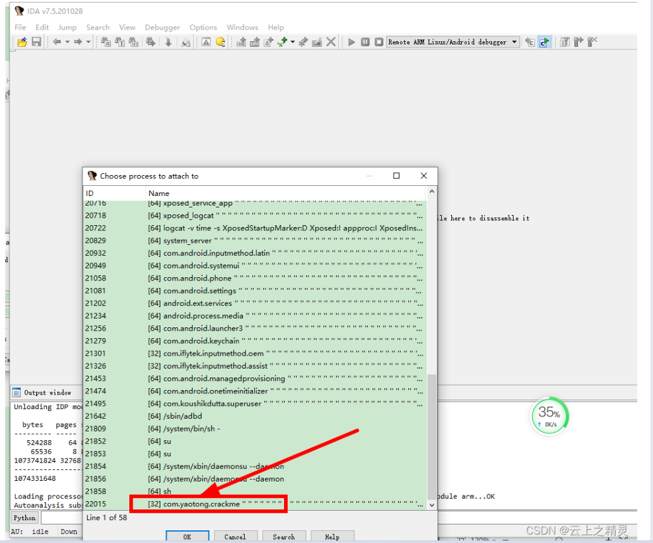Save the database with the floppy icon
653x543 pixels.
[x=37, y=42]
